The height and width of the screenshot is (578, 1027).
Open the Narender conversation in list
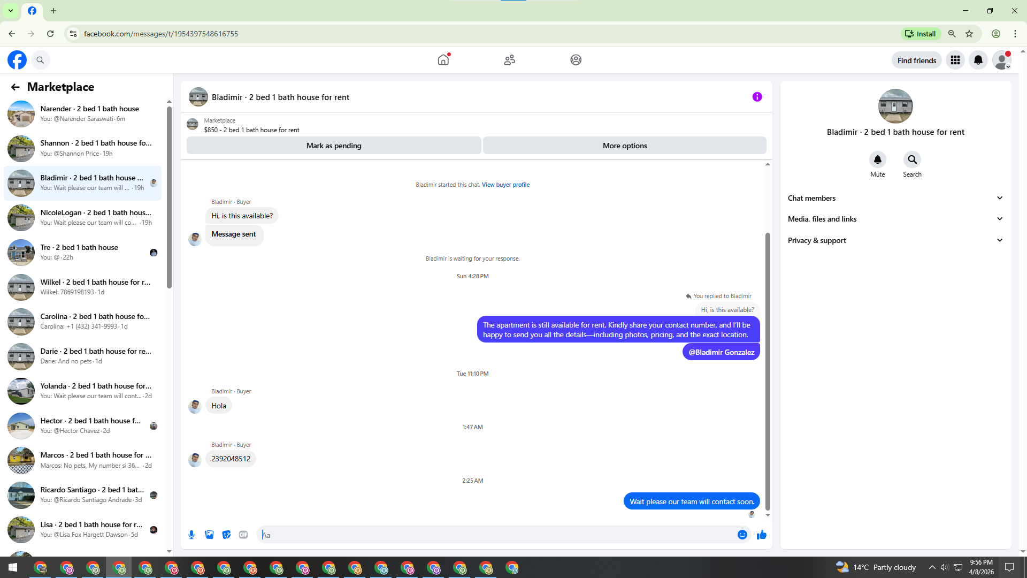(x=86, y=113)
